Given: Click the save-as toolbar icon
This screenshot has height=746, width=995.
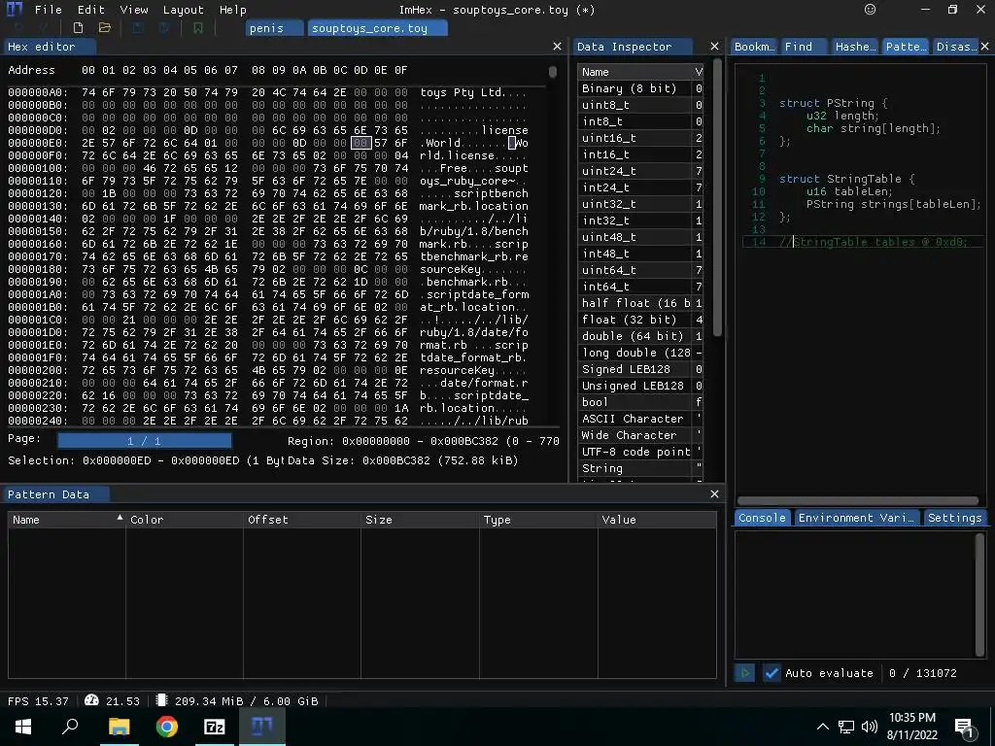Looking at the screenshot, I should 164,28.
